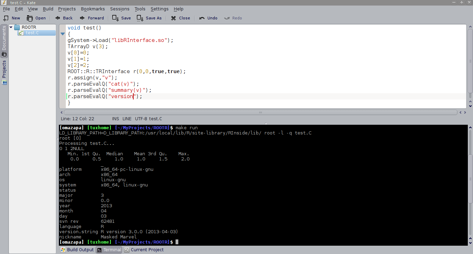The height and width of the screenshot is (254, 473).
Task: Go back using the Back arrow icon
Action: pos(58,18)
